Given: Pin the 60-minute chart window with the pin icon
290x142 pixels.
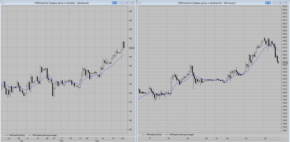Looking at the screenshot, I should pos(268,3).
